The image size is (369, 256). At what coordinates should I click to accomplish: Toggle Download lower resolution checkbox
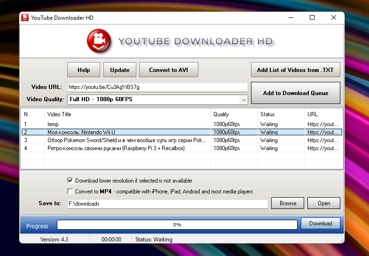(71, 181)
